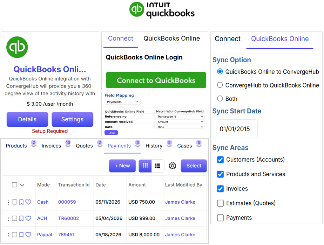This screenshot has width=324, height=245.
Task: Click the + New payment button
Action: [x=122, y=166]
